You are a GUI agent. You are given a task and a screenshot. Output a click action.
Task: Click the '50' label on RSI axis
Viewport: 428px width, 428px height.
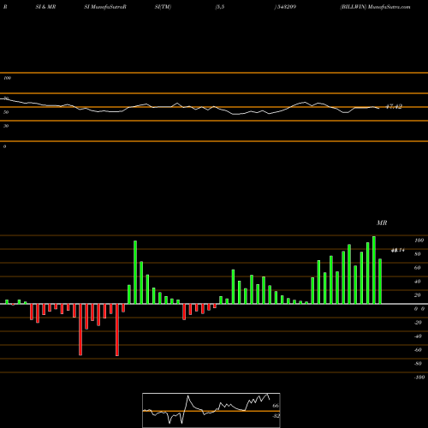point(6,112)
